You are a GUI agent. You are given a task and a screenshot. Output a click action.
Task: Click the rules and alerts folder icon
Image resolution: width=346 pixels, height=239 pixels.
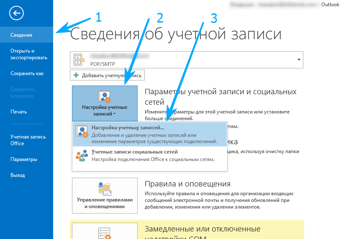pyautogui.click(x=105, y=189)
